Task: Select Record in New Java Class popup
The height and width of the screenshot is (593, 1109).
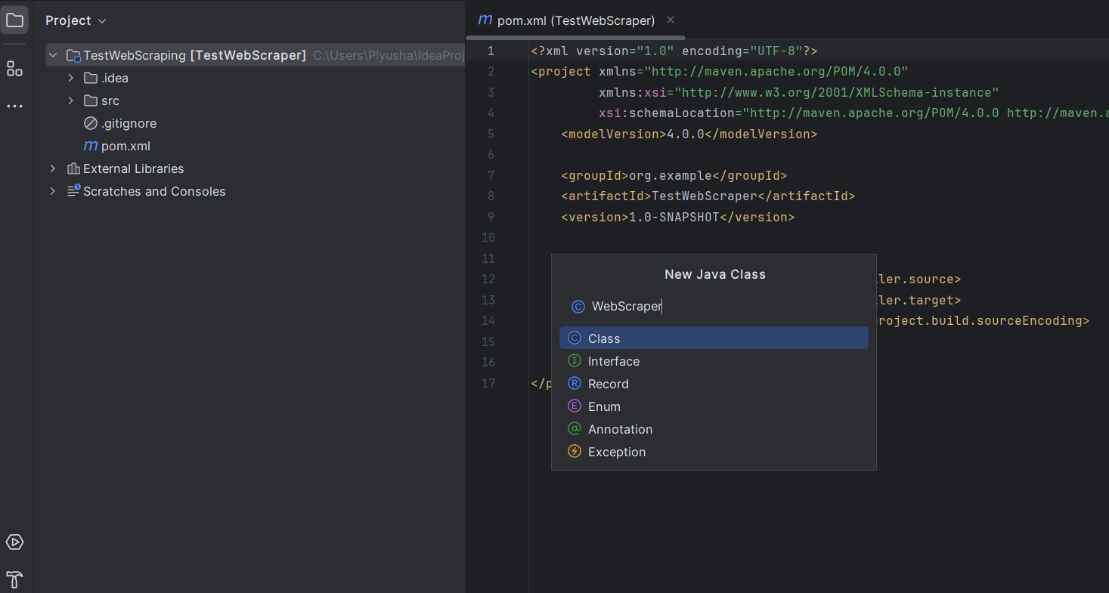Action: tap(714, 384)
